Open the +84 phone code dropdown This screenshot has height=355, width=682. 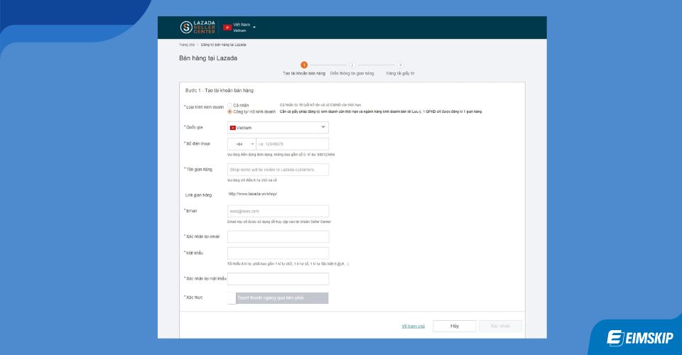coord(242,144)
